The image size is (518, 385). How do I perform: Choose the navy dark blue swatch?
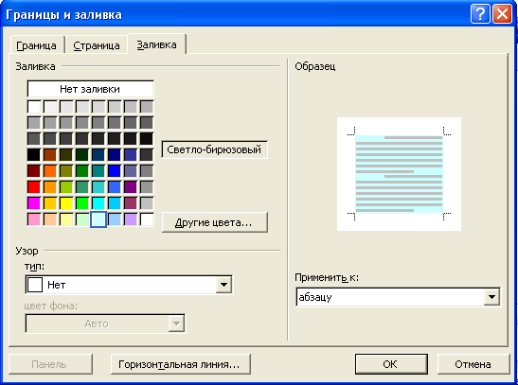point(115,155)
